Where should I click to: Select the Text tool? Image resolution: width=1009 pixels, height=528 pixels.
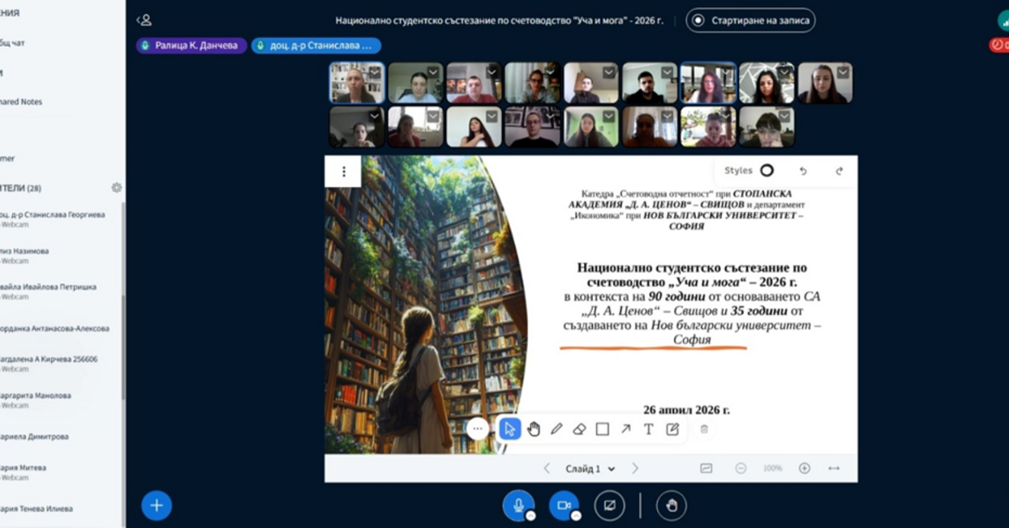click(x=649, y=429)
